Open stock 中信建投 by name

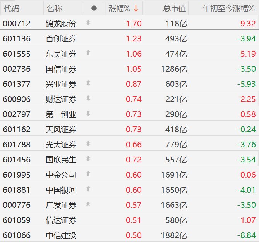point(61,235)
